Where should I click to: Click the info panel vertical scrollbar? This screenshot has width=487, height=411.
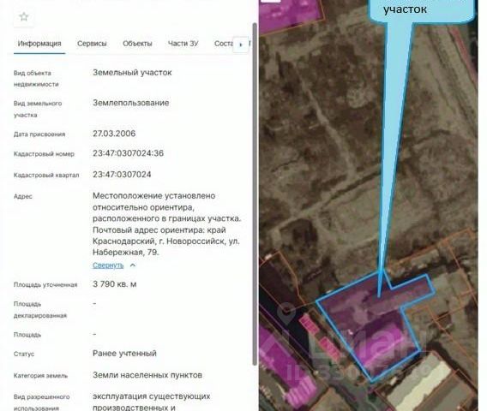pyautogui.click(x=255, y=194)
